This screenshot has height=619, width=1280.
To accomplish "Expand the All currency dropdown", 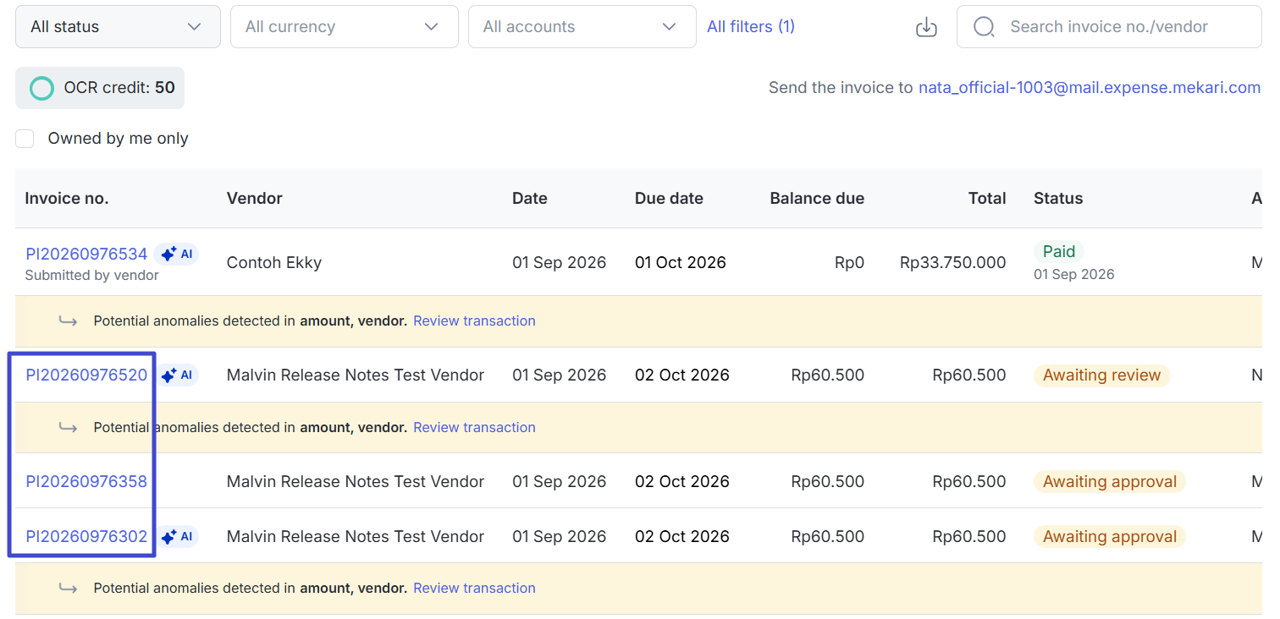I will pos(345,27).
